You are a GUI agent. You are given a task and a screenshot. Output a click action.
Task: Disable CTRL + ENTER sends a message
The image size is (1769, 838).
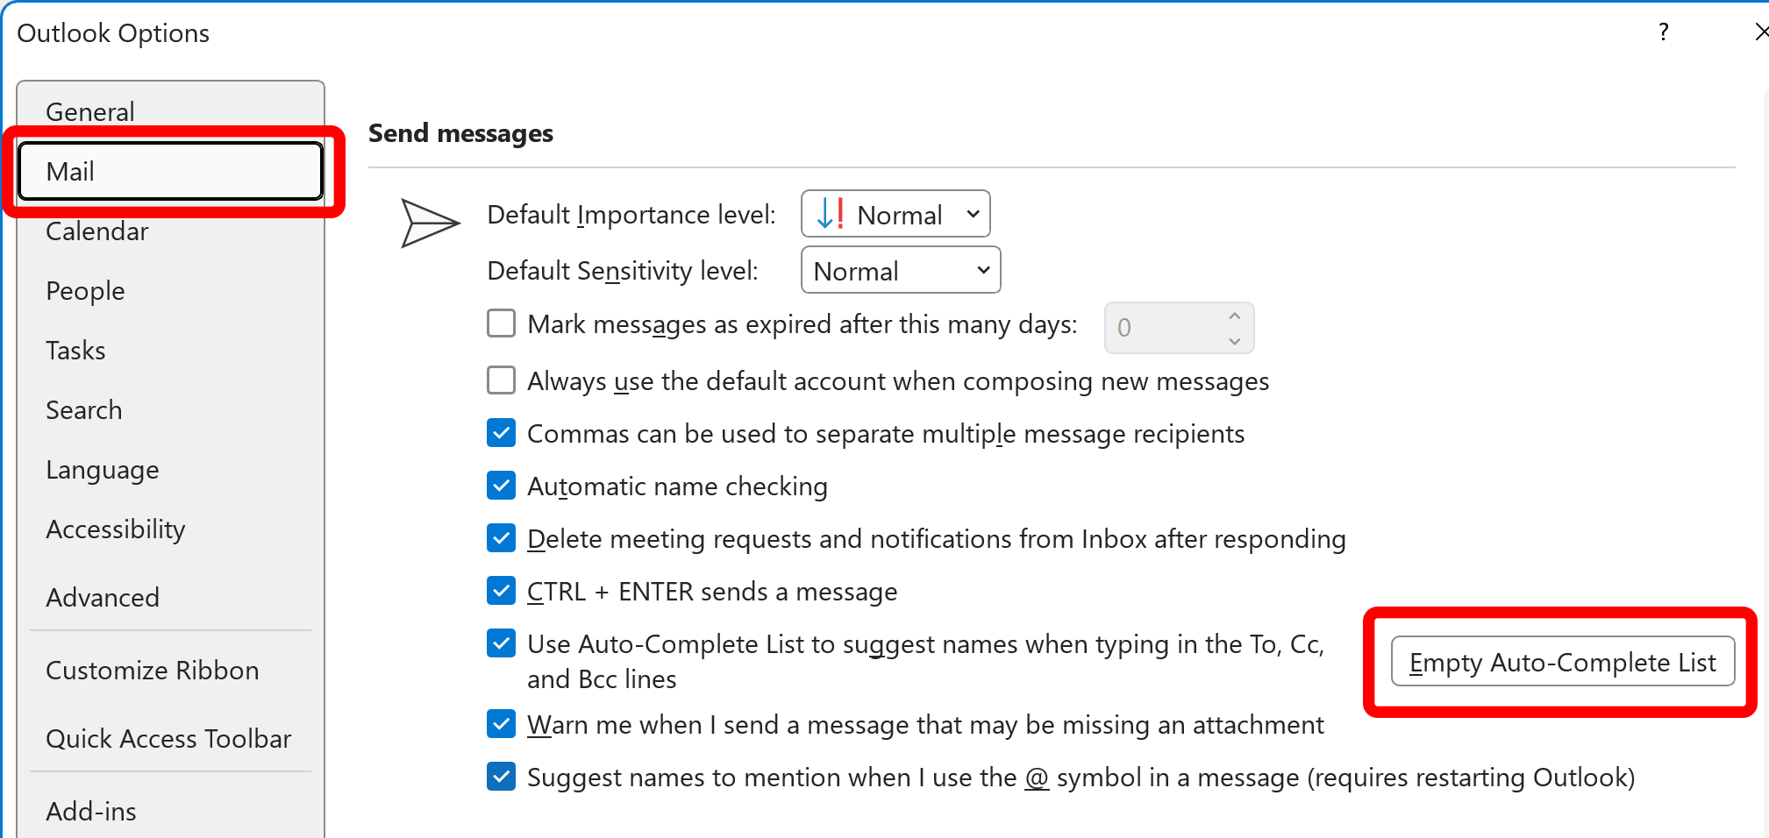coord(501,591)
